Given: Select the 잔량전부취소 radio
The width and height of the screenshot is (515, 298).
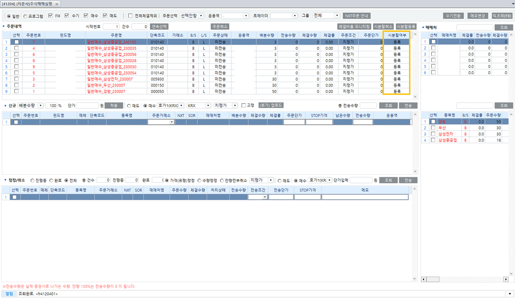Looking at the screenshot, I should point(221,180).
